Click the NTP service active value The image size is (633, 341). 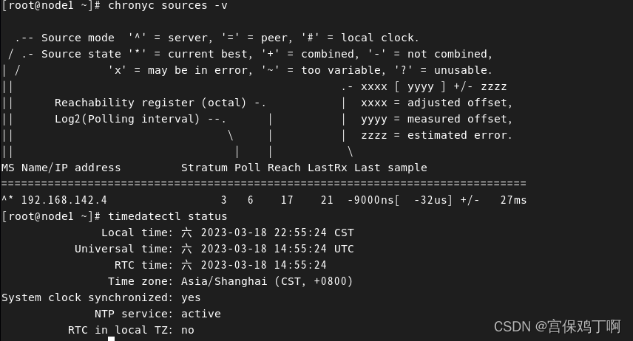[200, 314]
